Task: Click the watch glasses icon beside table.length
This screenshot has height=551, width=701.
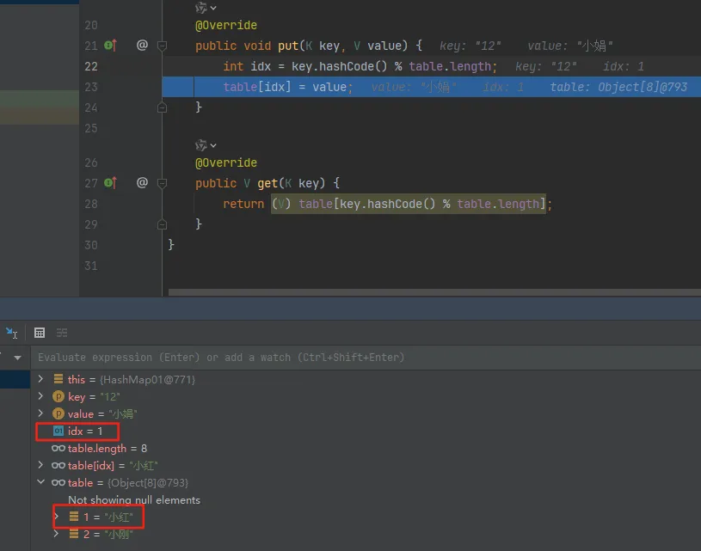Action: [58, 448]
